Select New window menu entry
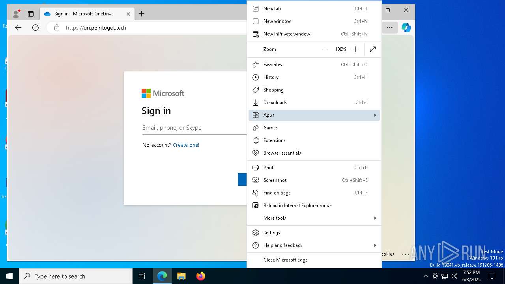 point(314,21)
